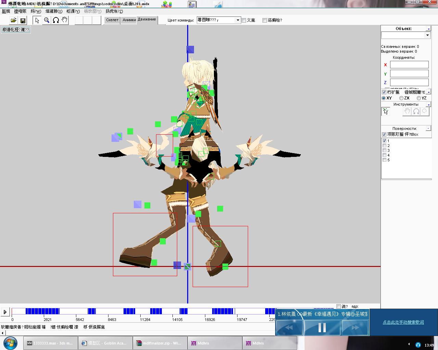Collapse the Поверхности section
This screenshot has width=438, height=350.
428,128
